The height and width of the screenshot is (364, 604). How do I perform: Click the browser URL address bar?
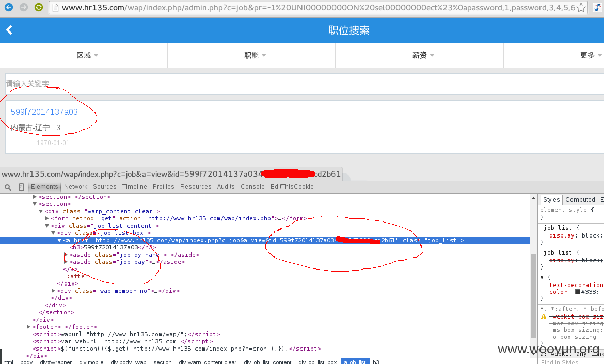pyautogui.click(x=318, y=7)
